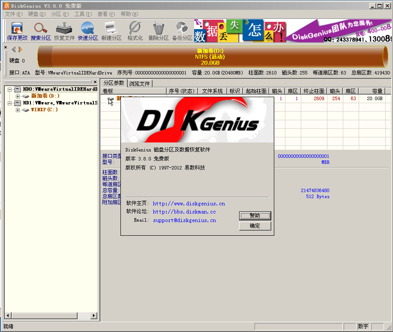
Task: Open the http://bbs.diskman.cc forum link
Action: pos(184,212)
